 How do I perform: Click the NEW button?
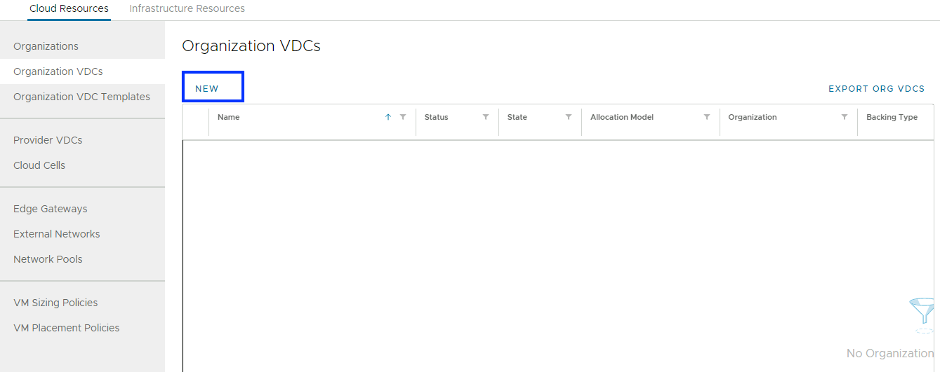(x=207, y=88)
